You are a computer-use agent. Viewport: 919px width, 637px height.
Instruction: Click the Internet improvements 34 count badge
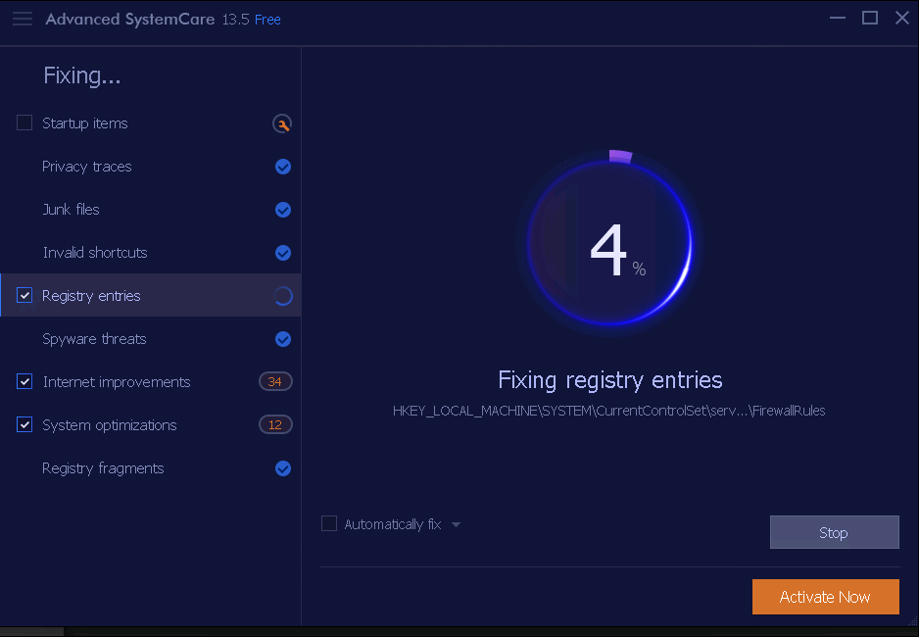275,381
